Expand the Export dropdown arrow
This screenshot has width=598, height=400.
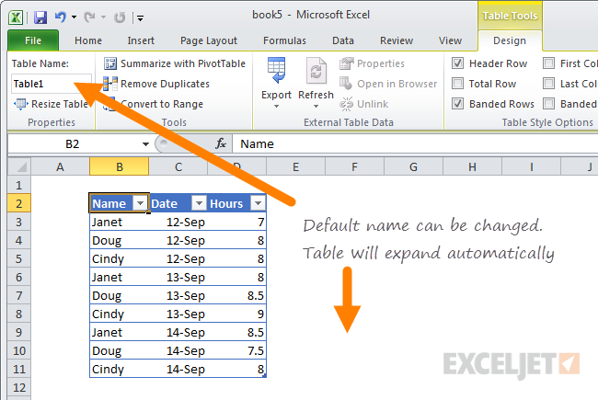point(276,107)
